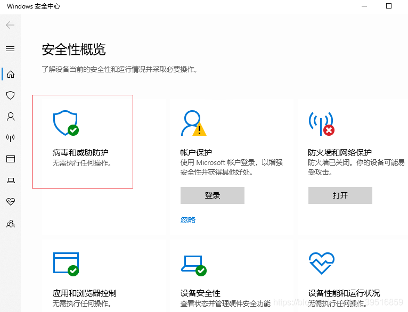
Task: Select the Home sidebar icon
Action: [x=11, y=74]
